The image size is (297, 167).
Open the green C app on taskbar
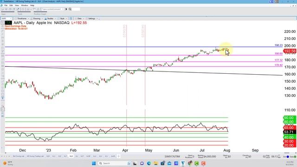(x=197, y=163)
